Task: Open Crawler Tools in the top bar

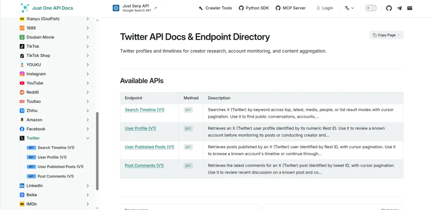Action: point(215,8)
